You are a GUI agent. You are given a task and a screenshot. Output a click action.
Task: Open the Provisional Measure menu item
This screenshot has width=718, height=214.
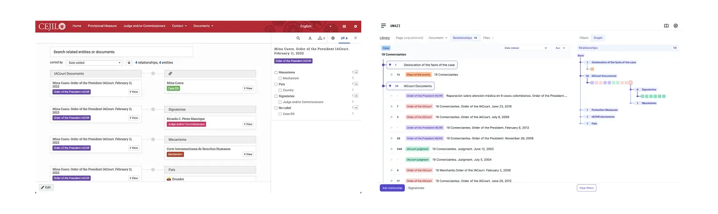pyautogui.click(x=102, y=26)
